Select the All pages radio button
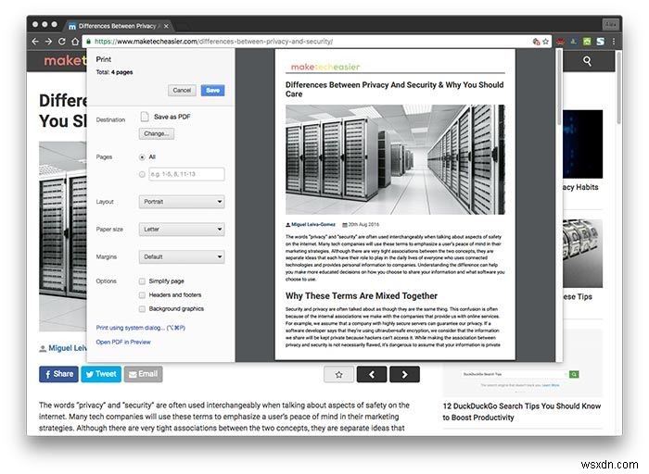The width and height of the screenshot is (649, 474). (x=142, y=157)
